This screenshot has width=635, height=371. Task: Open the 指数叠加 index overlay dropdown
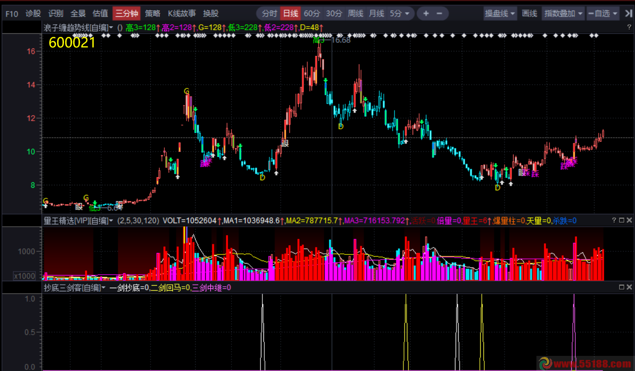point(563,14)
